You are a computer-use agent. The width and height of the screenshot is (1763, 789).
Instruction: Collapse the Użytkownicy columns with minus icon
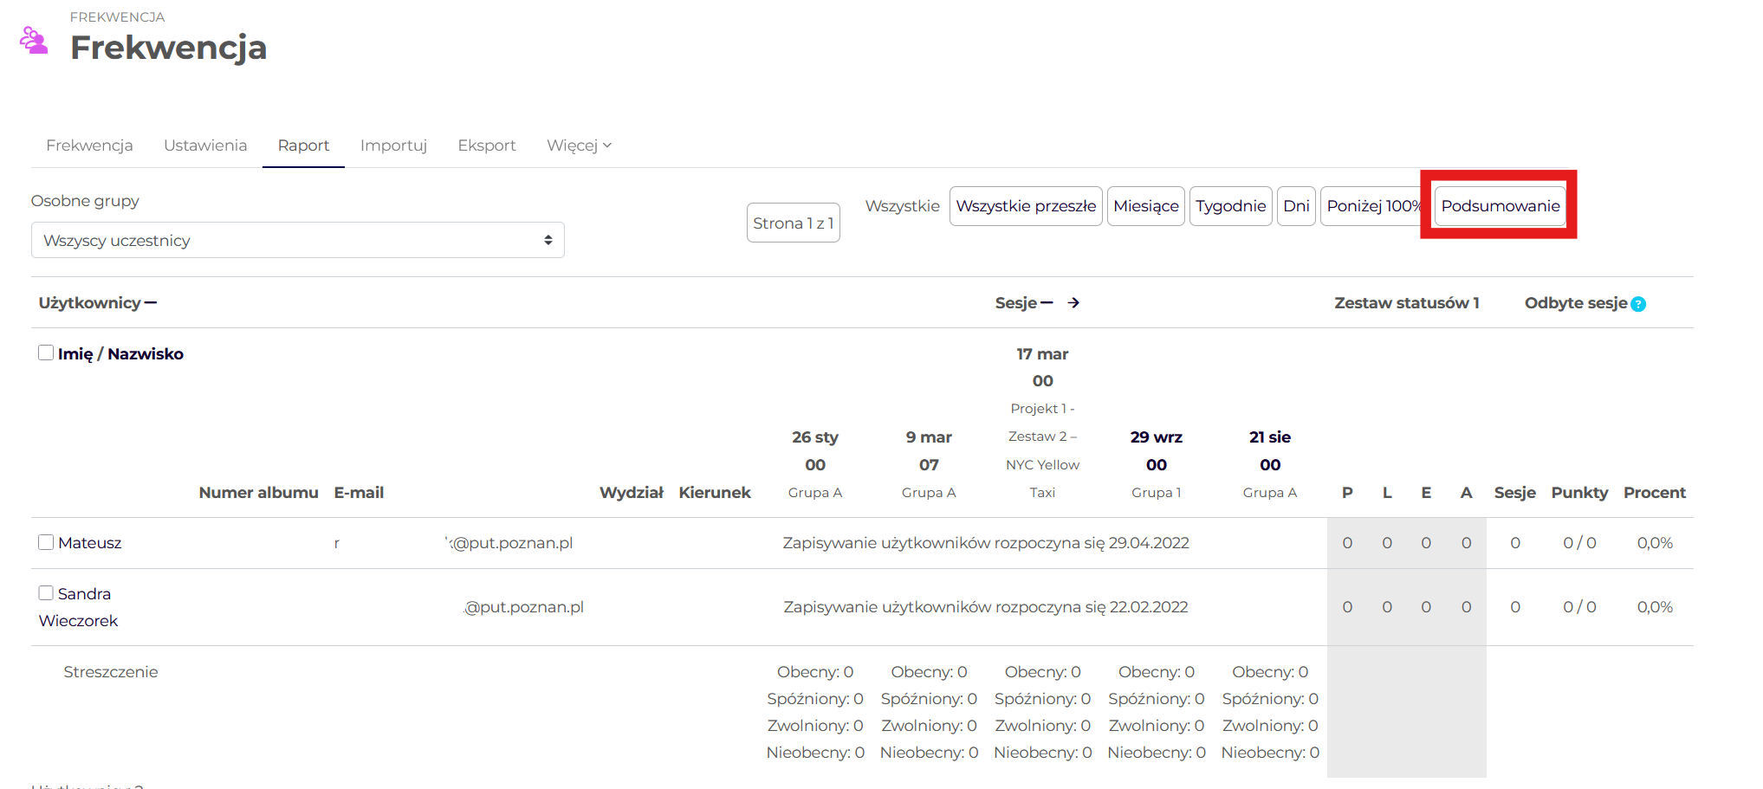pos(151,303)
